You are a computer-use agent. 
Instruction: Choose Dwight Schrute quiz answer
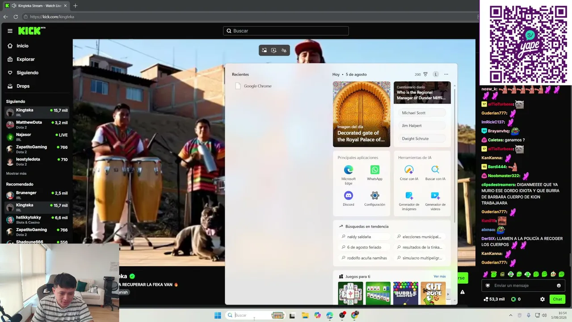click(422, 139)
